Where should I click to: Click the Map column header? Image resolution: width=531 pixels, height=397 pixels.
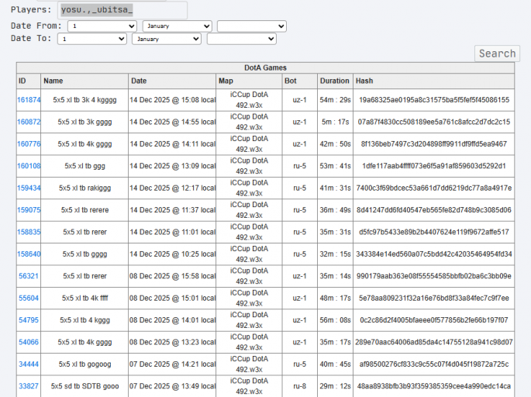click(249, 81)
